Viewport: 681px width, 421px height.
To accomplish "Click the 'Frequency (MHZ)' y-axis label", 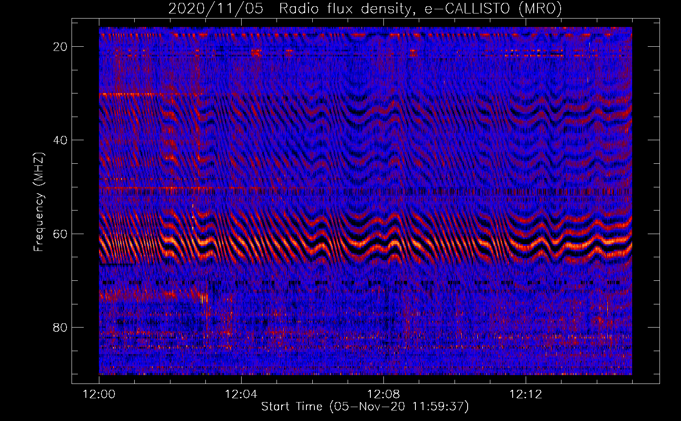I will [x=39, y=202].
